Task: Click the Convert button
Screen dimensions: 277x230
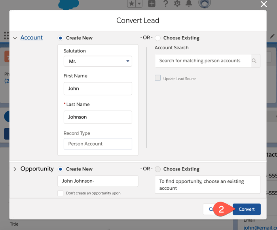Action: (247, 209)
